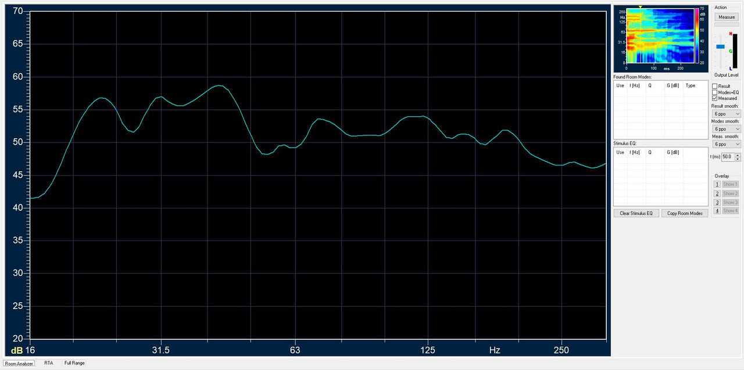
Task: Click the Show 2 overlay button
Action: point(730,193)
